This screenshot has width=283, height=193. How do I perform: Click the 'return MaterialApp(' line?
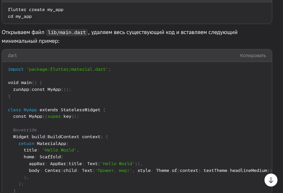pyautogui.click(x=44, y=143)
